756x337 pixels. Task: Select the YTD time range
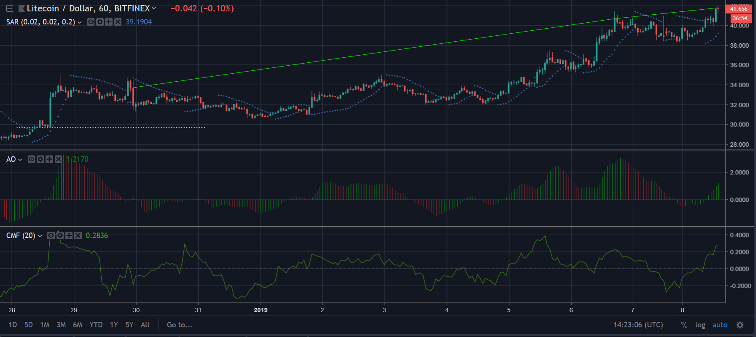coord(96,325)
